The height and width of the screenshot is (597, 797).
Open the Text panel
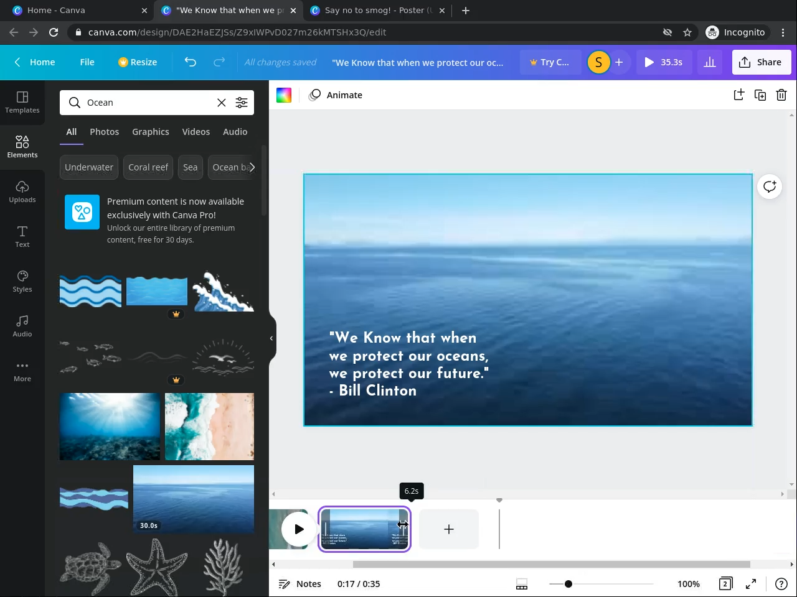[22, 237]
